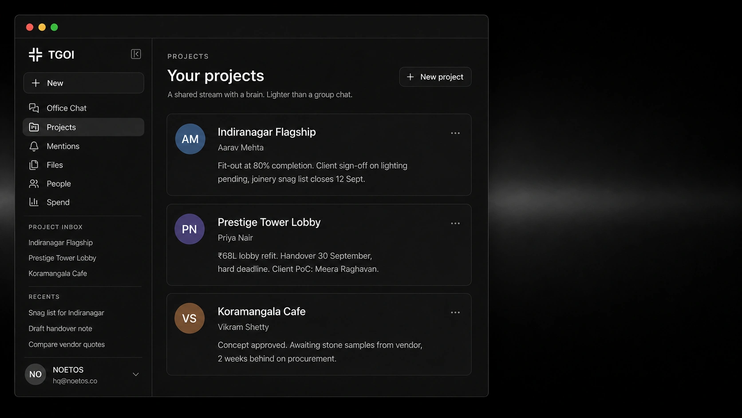Open Prestige Tower Lobby in Project Inbox
Image resolution: width=742 pixels, height=418 pixels.
[x=63, y=258]
